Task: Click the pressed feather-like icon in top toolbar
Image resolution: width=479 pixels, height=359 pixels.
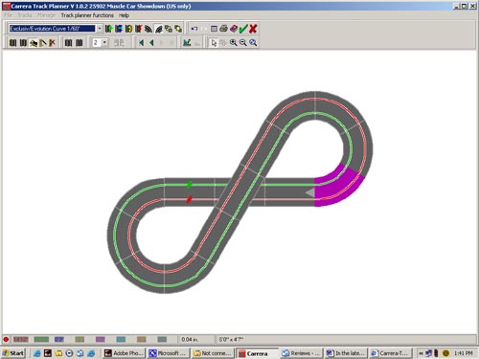Action: pos(159,29)
